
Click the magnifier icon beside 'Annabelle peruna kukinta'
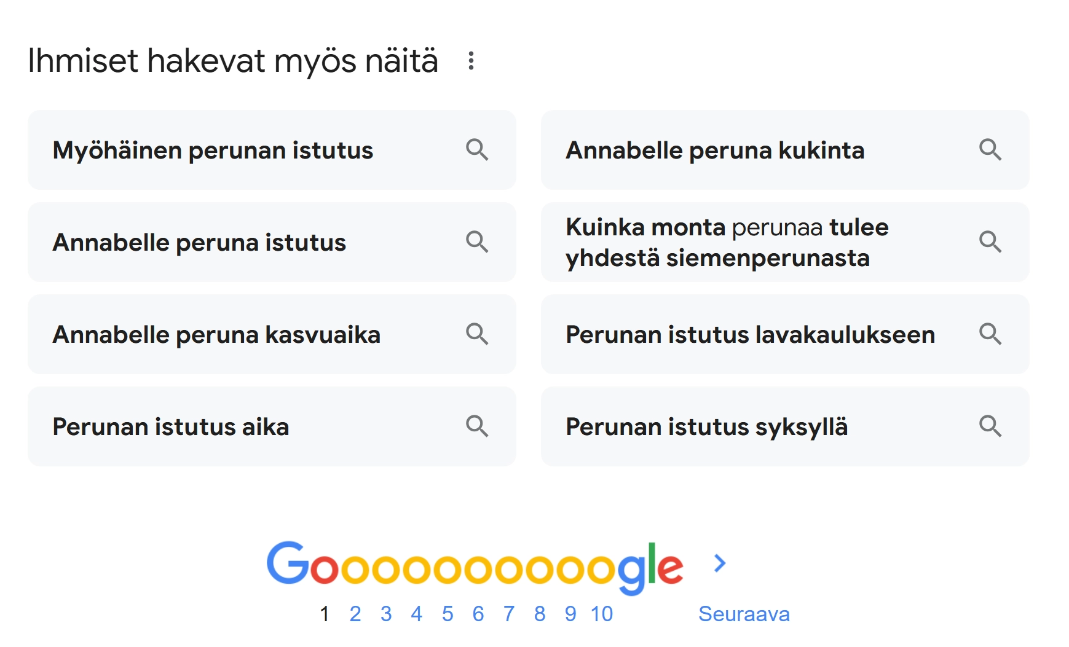click(992, 151)
